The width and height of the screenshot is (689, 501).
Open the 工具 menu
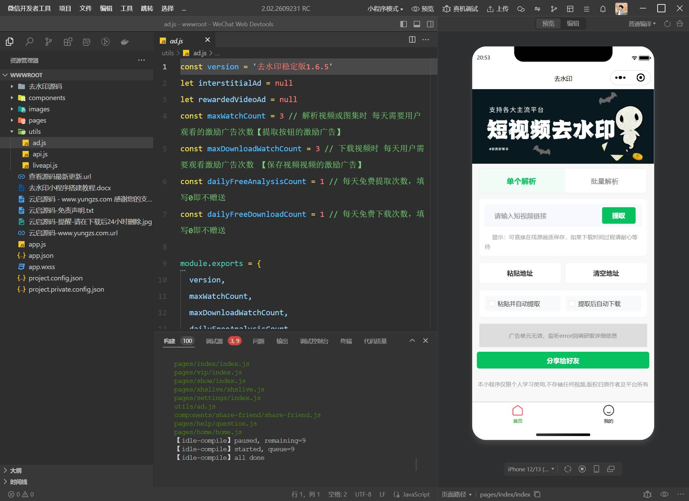coord(126,9)
